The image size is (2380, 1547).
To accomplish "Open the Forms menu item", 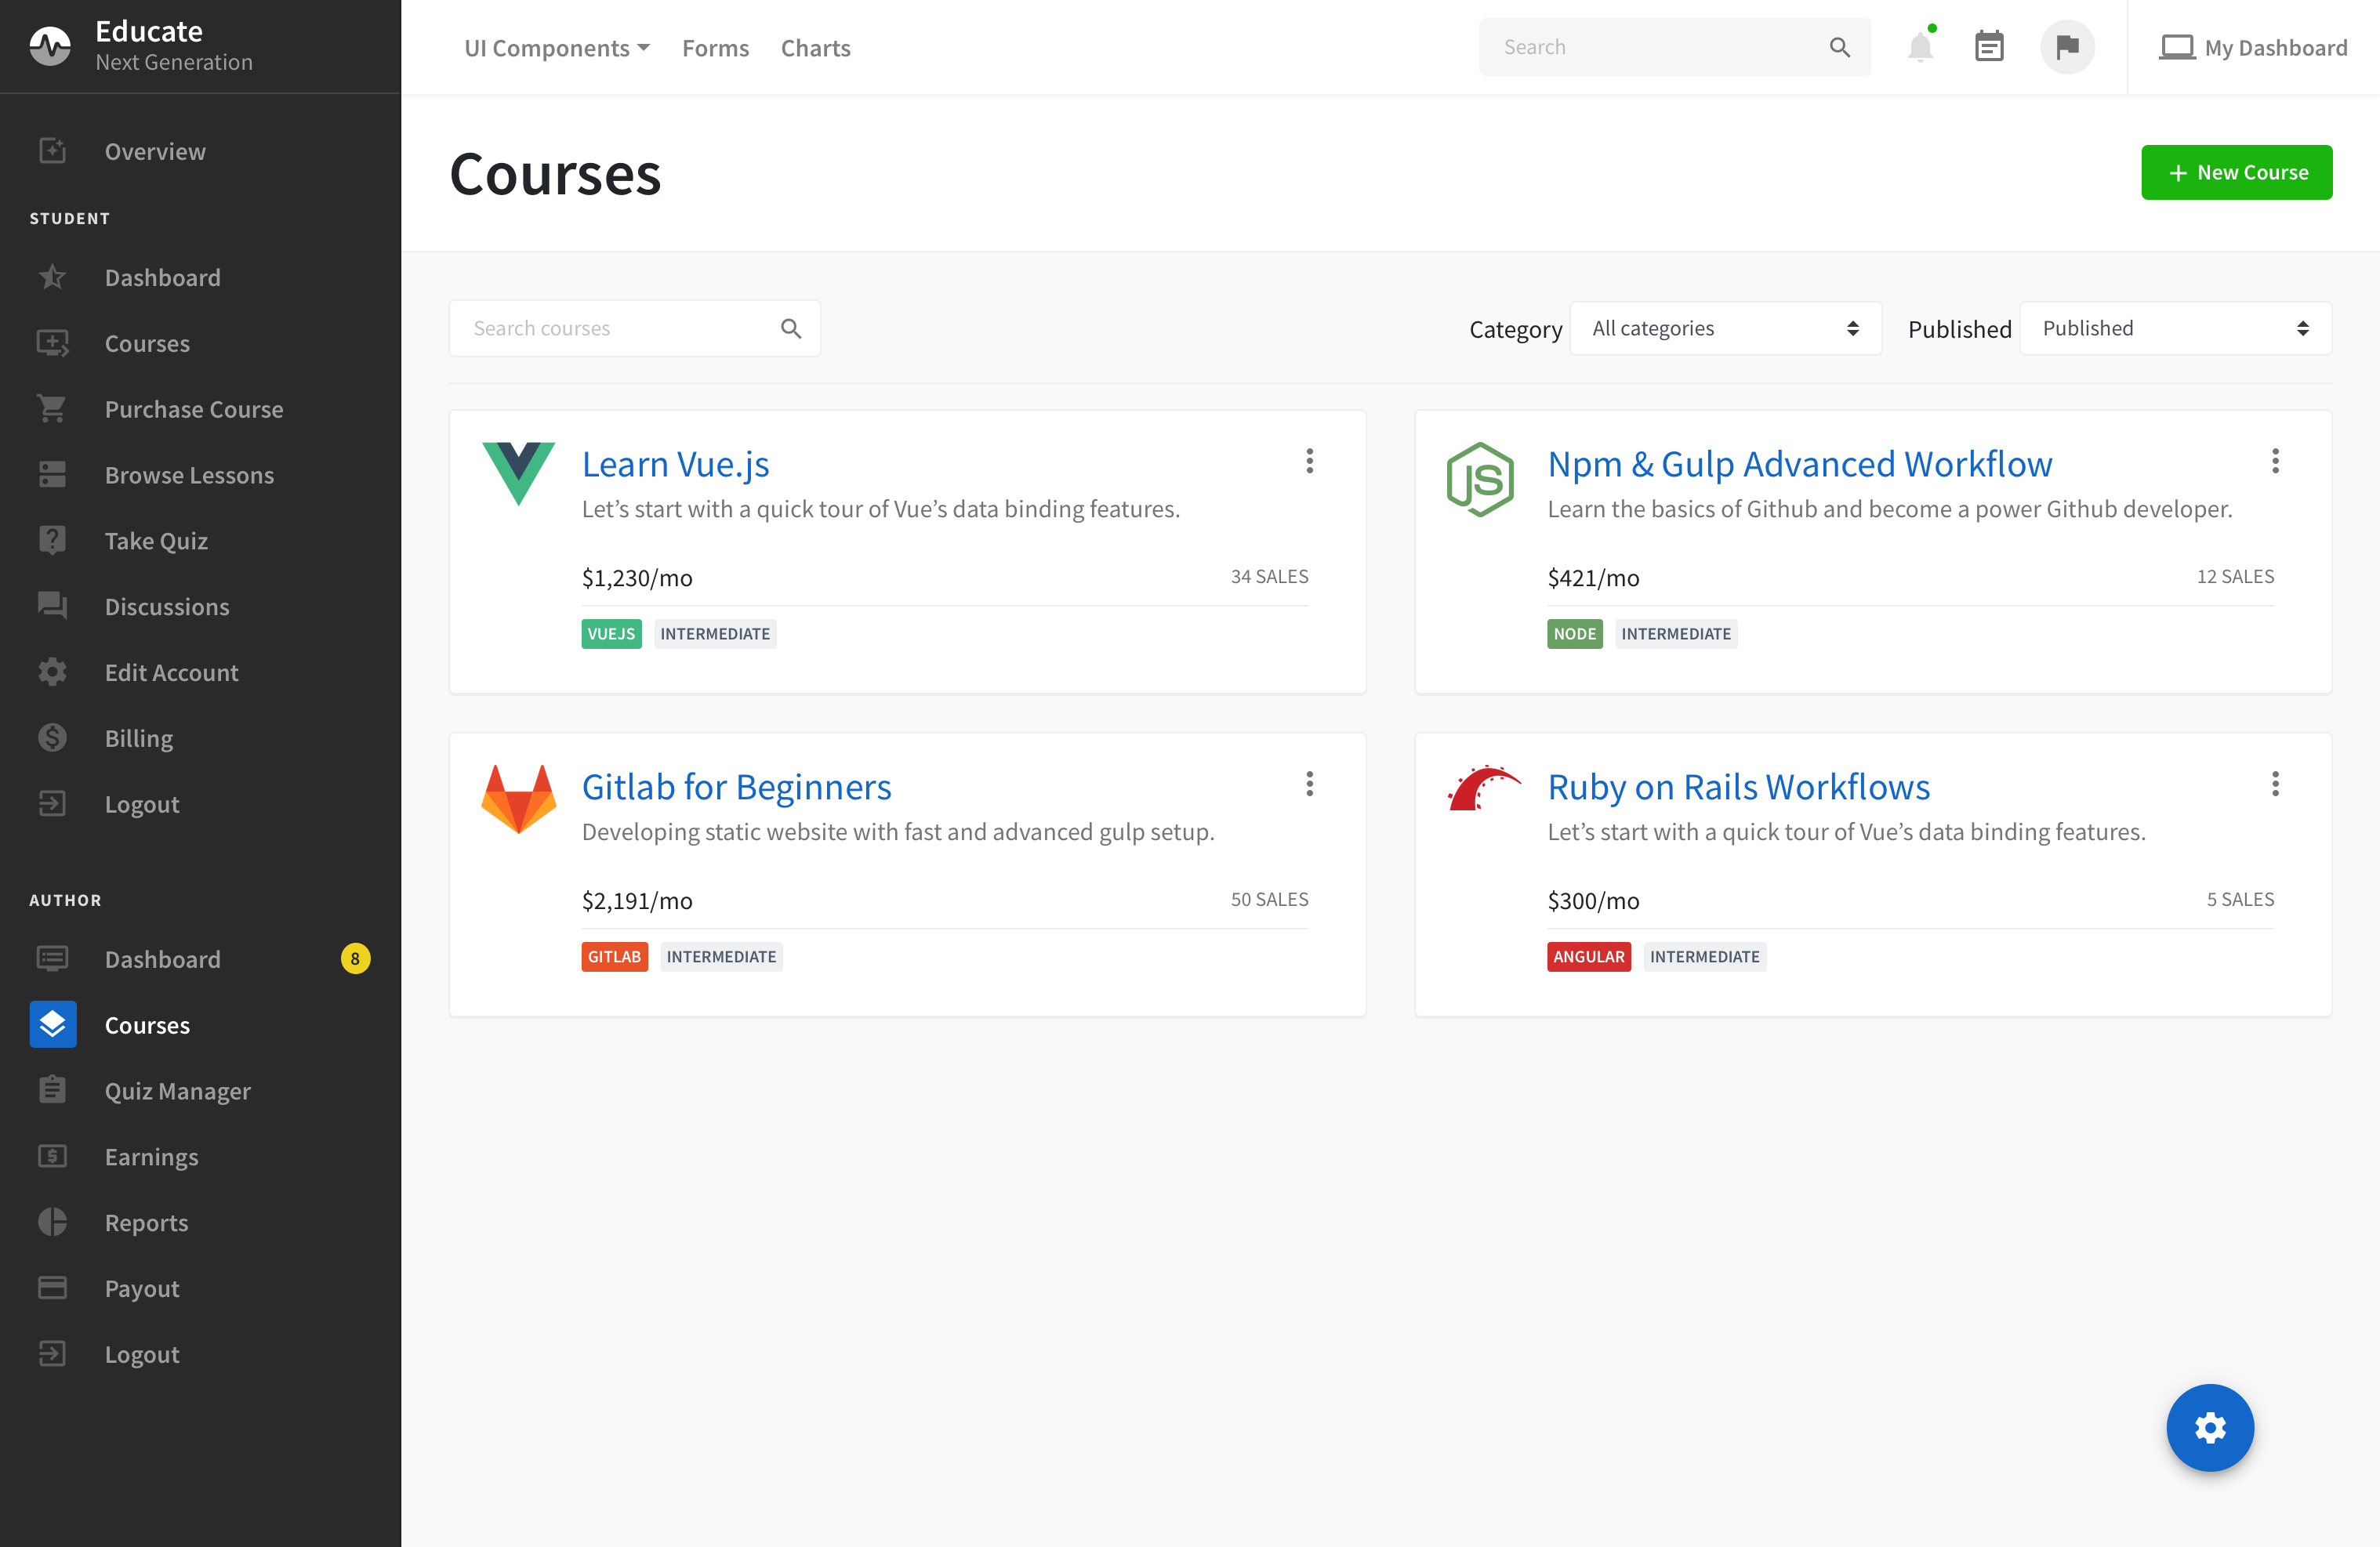I will point(715,48).
